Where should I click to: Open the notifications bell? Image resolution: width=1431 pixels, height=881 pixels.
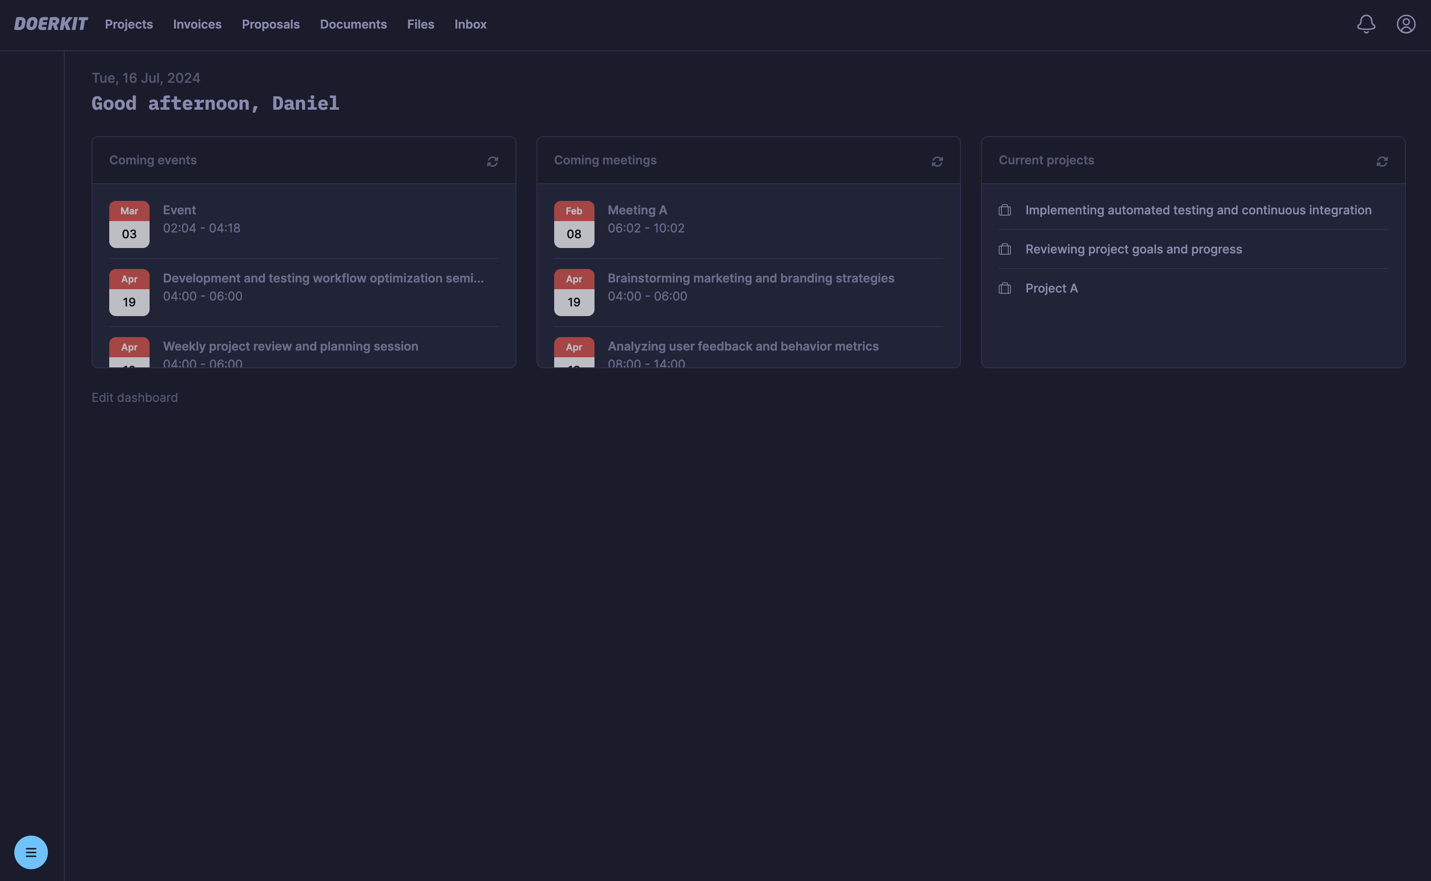pos(1366,24)
